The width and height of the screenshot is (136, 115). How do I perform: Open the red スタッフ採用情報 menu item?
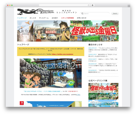tap(67, 18)
